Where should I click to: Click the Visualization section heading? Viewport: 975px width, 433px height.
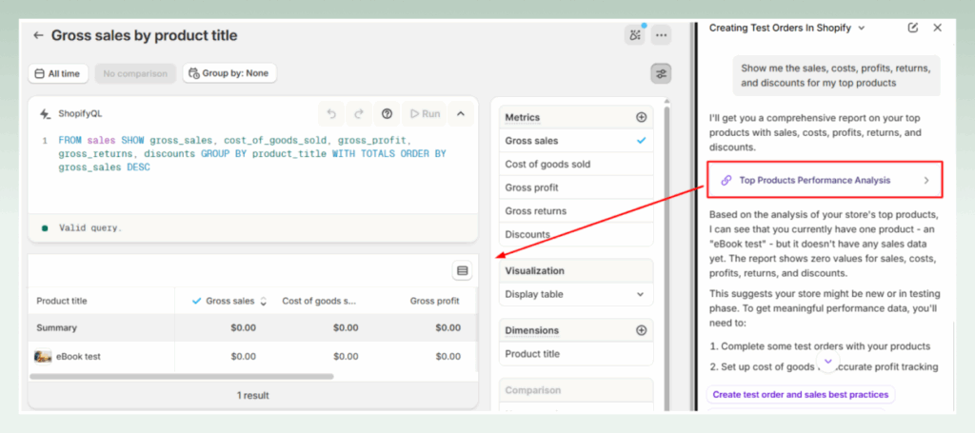point(535,271)
